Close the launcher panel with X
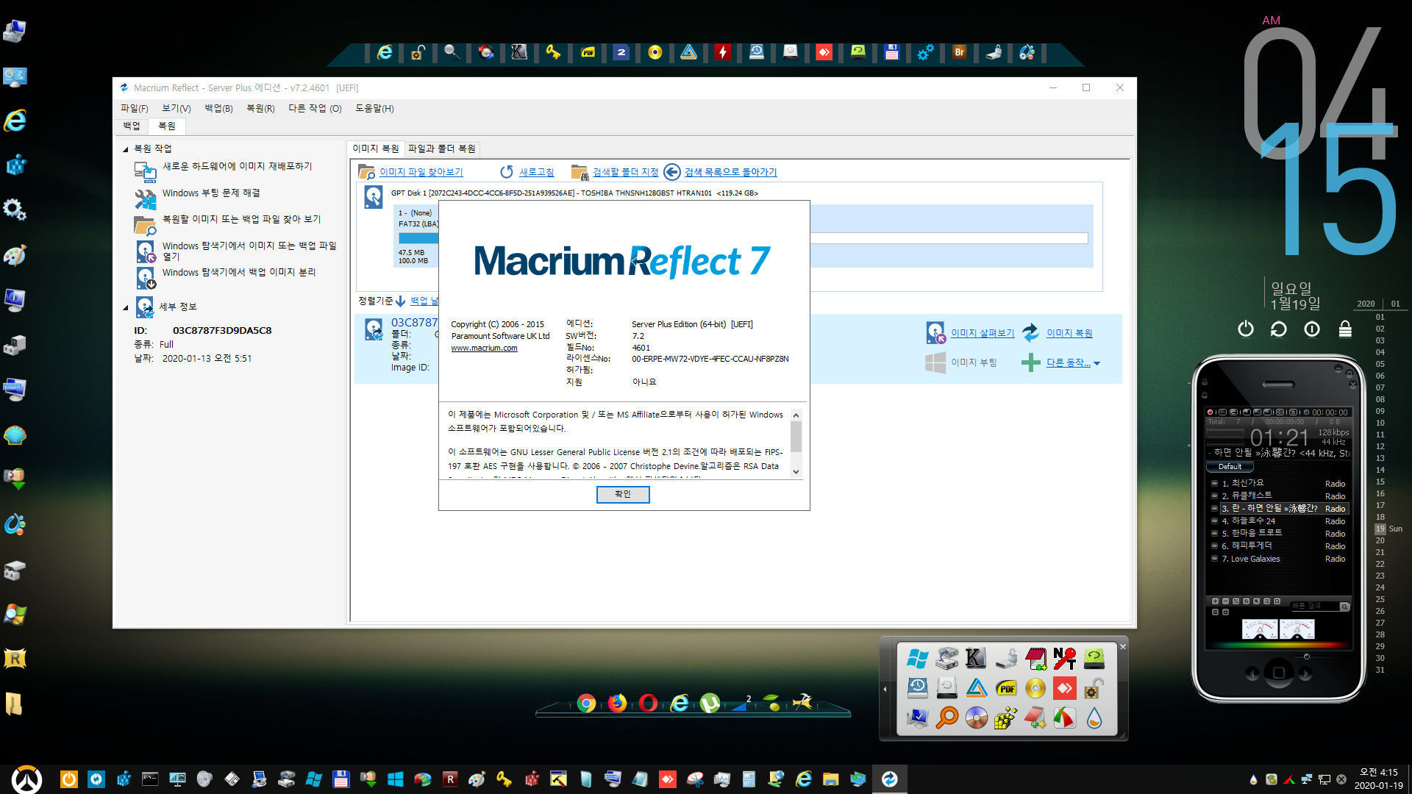This screenshot has height=794, width=1412. point(1123,647)
